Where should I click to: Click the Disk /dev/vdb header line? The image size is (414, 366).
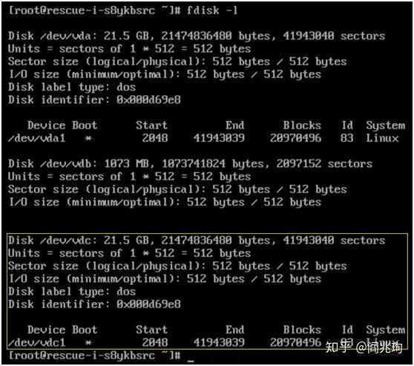pos(190,164)
